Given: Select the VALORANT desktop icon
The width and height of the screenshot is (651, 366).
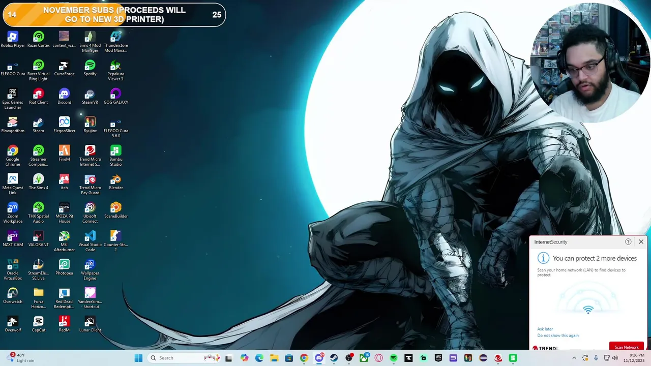Looking at the screenshot, I should tap(38, 239).
